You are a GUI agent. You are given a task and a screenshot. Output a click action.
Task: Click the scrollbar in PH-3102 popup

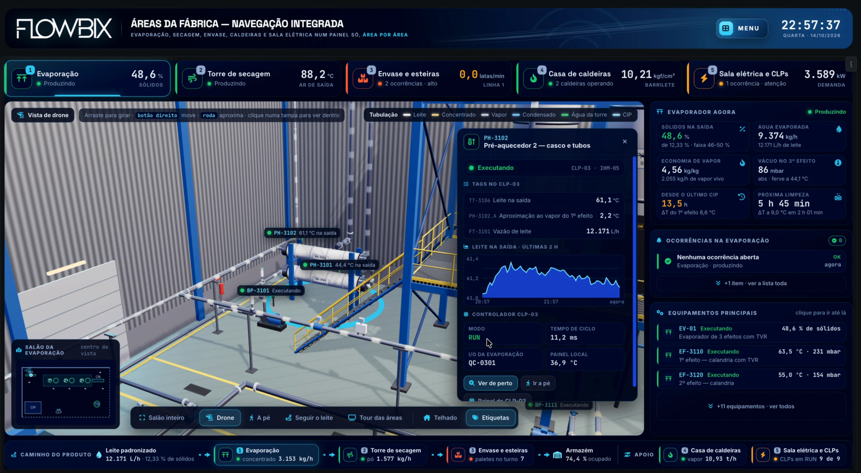click(634, 271)
